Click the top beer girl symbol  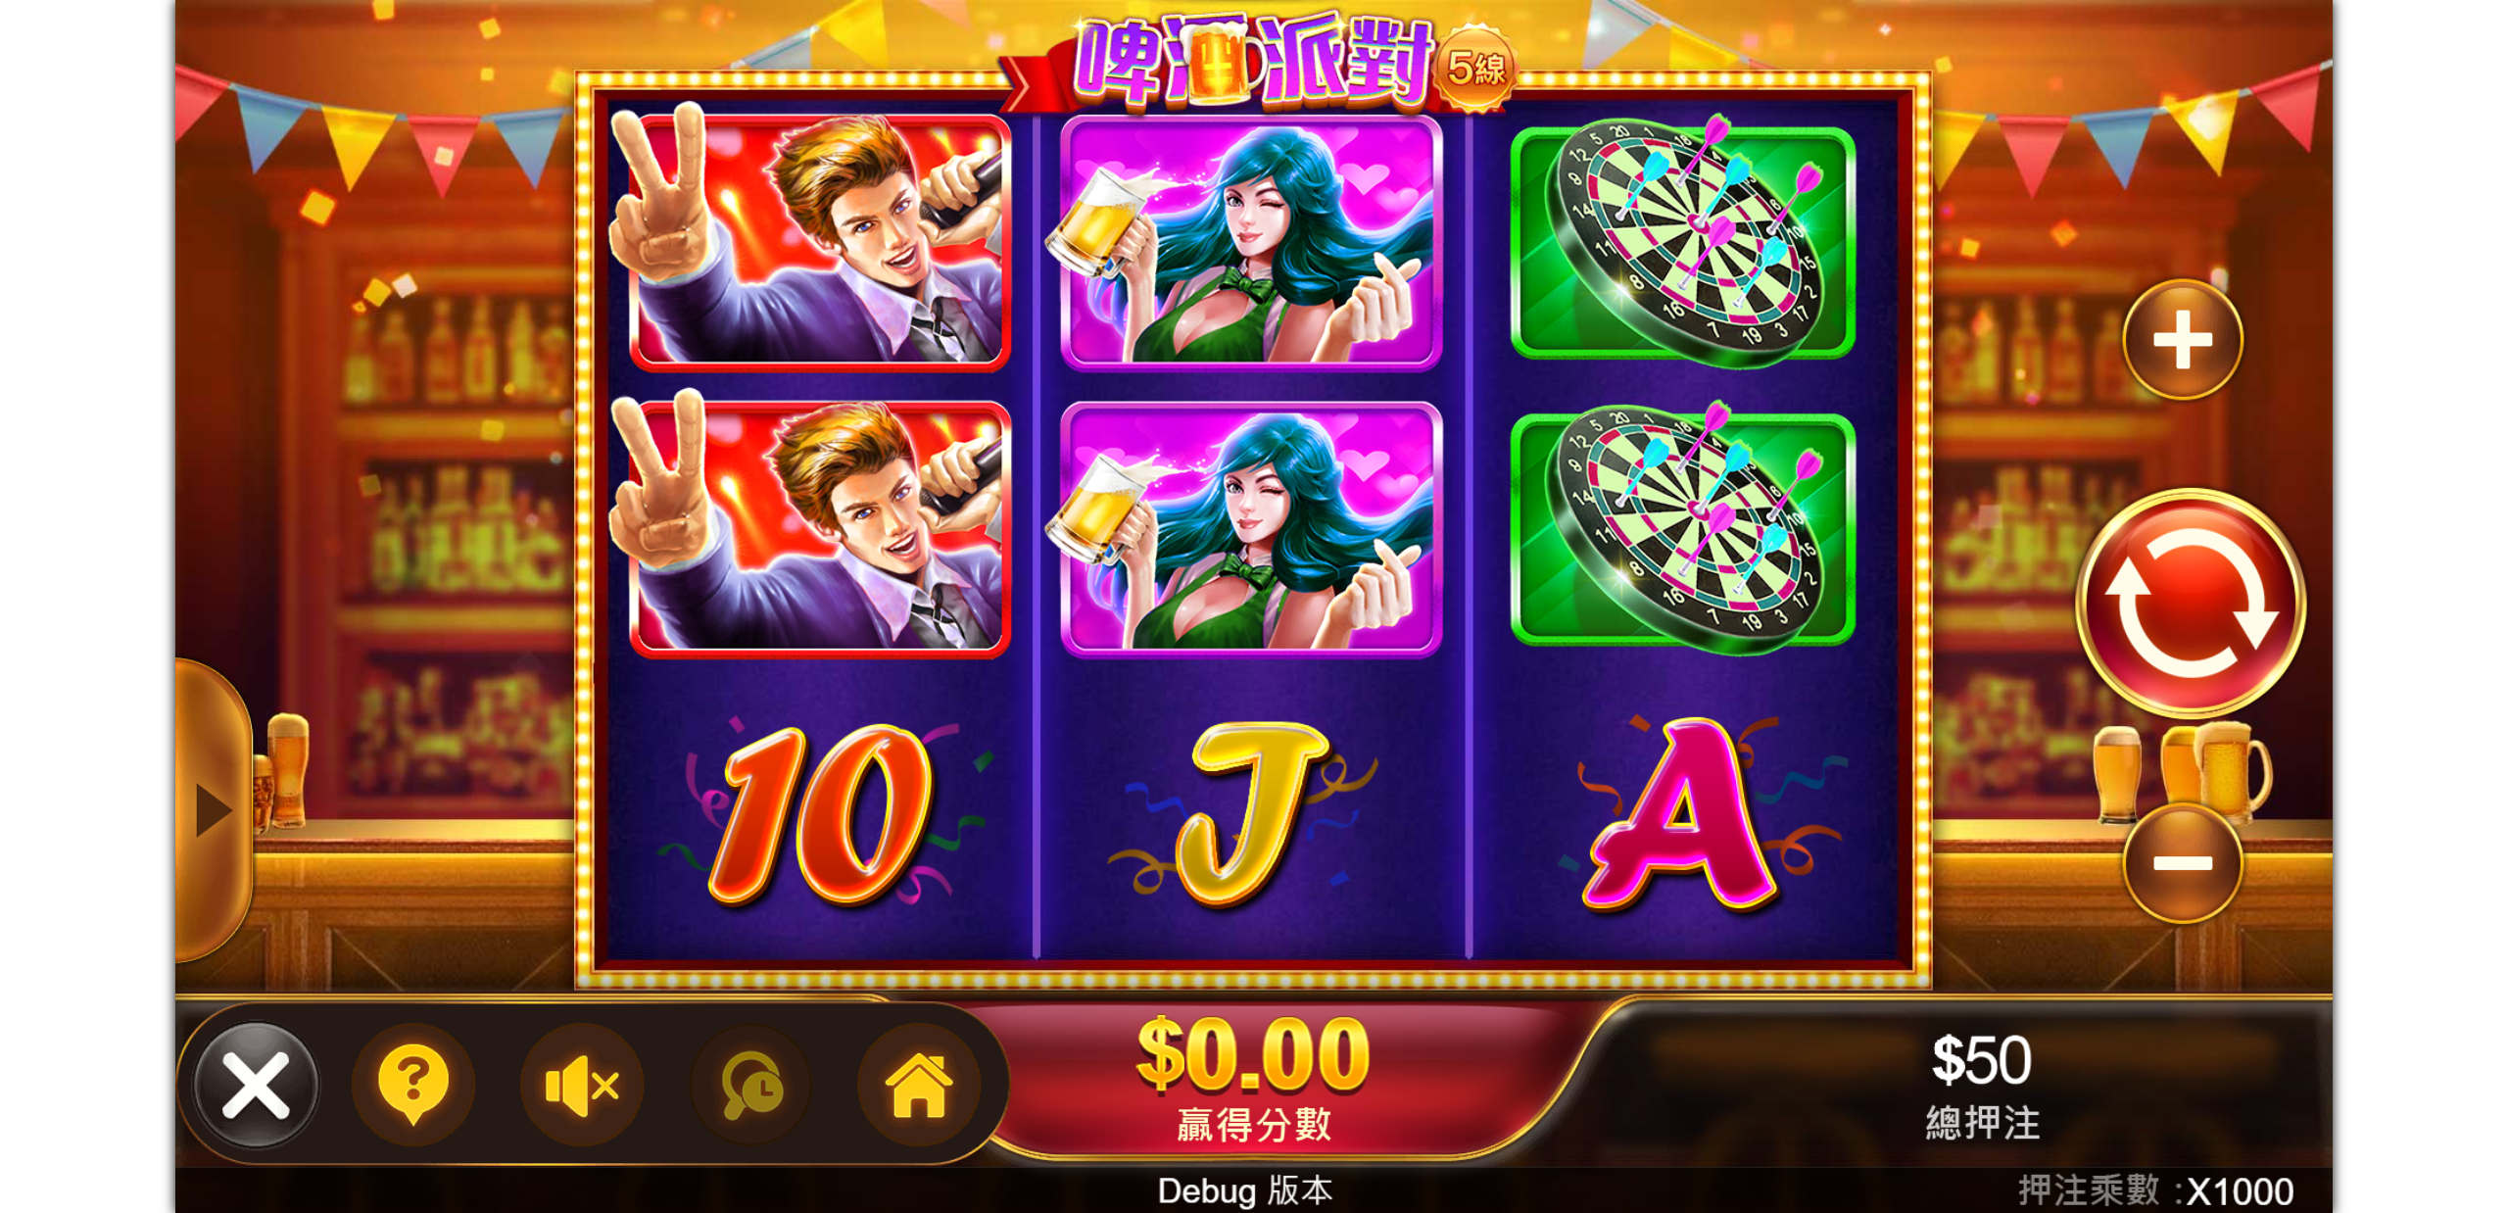(x=1249, y=241)
